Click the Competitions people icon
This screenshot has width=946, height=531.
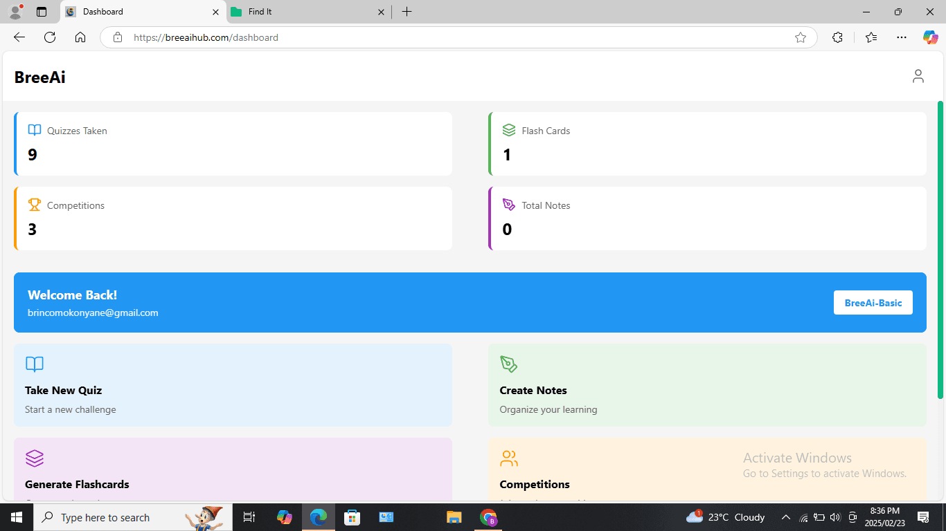click(509, 458)
